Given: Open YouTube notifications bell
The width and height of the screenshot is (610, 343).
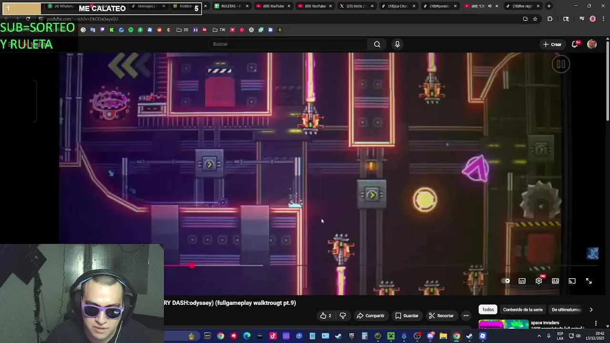Looking at the screenshot, I should (575, 44).
